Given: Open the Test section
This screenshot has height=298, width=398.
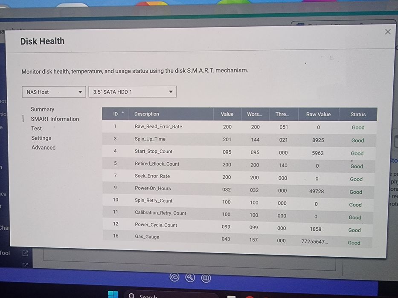Looking at the screenshot, I should click(36, 129).
